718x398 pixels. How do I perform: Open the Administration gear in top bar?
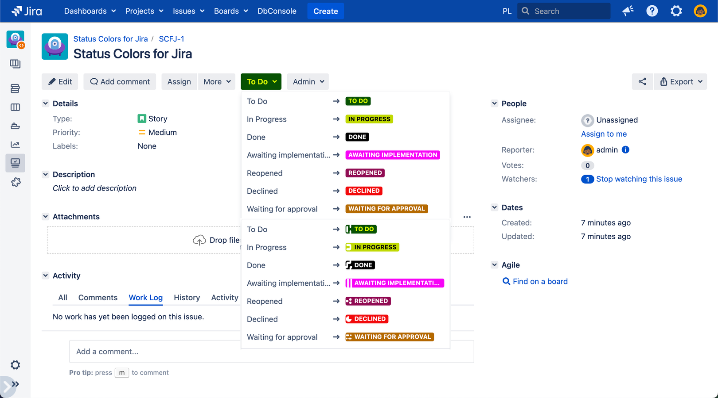tap(676, 11)
